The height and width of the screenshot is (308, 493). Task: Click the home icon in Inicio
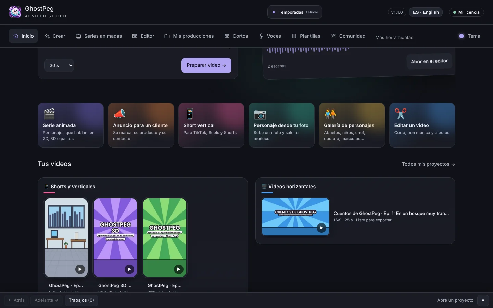tap(16, 36)
